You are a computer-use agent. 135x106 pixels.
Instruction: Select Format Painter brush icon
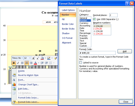(x=56, y=58)
